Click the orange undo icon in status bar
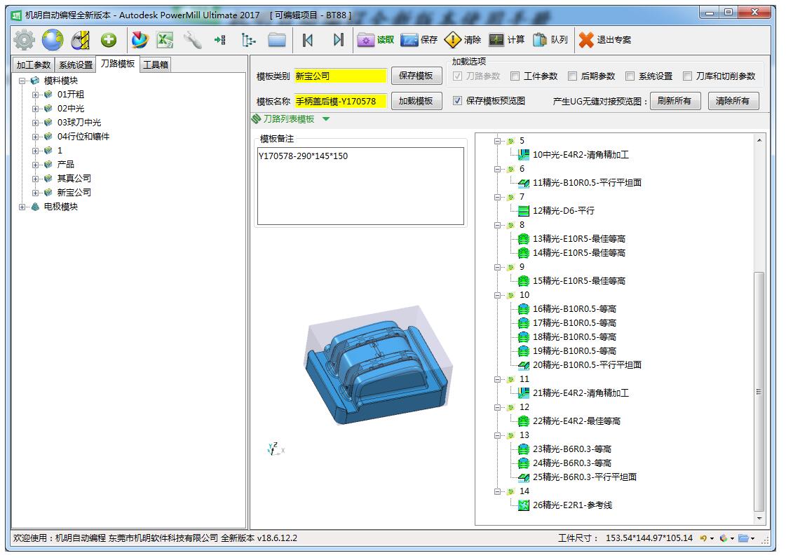The image size is (793, 560). pos(703,538)
